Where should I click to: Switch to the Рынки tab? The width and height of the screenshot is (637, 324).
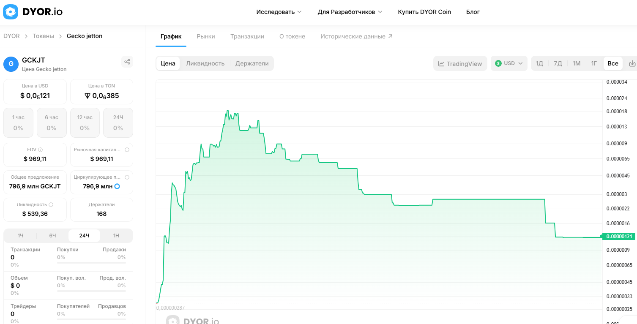pyautogui.click(x=206, y=36)
